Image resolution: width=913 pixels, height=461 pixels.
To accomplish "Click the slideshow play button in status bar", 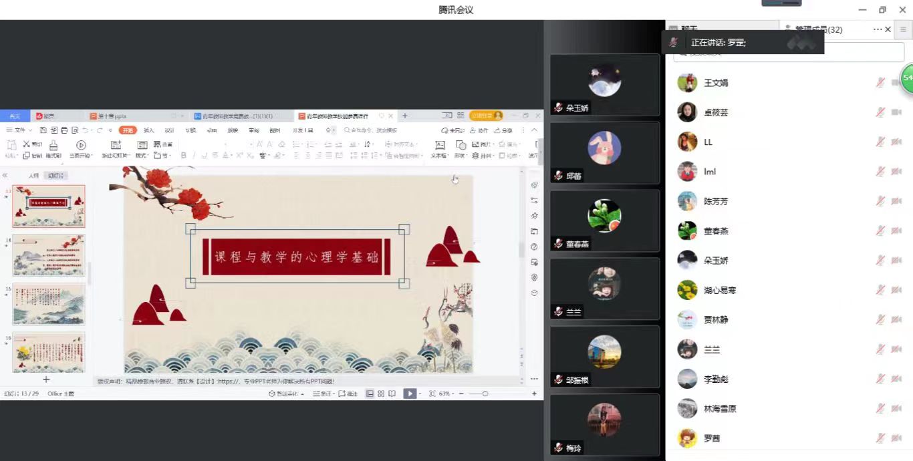I will click(x=410, y=394).
